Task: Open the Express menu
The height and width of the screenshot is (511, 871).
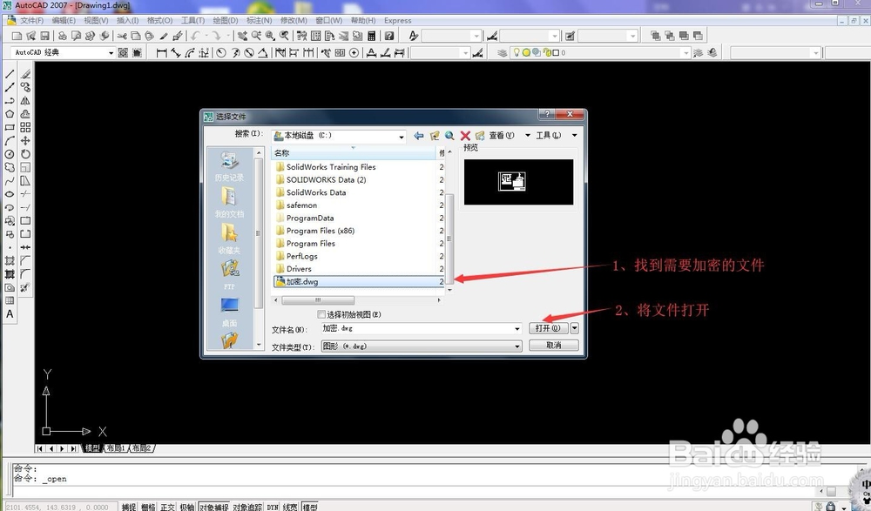Action: [398, 21]
